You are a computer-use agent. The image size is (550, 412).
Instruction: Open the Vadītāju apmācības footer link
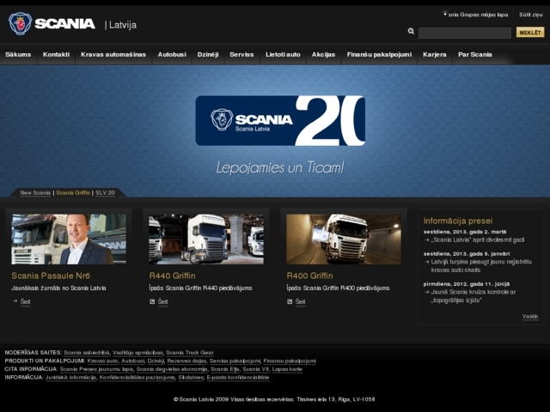pos(137,353)
